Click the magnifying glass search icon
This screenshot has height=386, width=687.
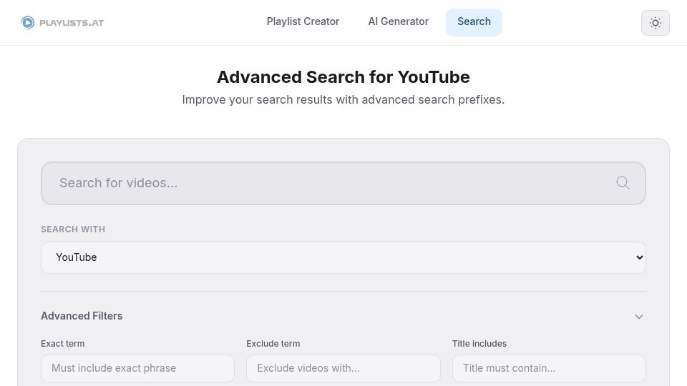click(x=623, y=183)
